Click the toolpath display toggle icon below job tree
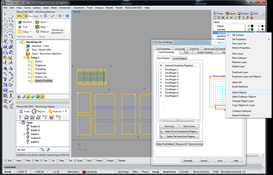This screenshot has width=273, height=175. pyautogui.click(x=28, y=97)
